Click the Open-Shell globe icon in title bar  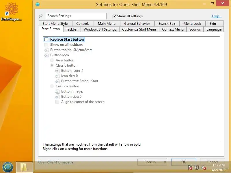[x=38, y=4]
